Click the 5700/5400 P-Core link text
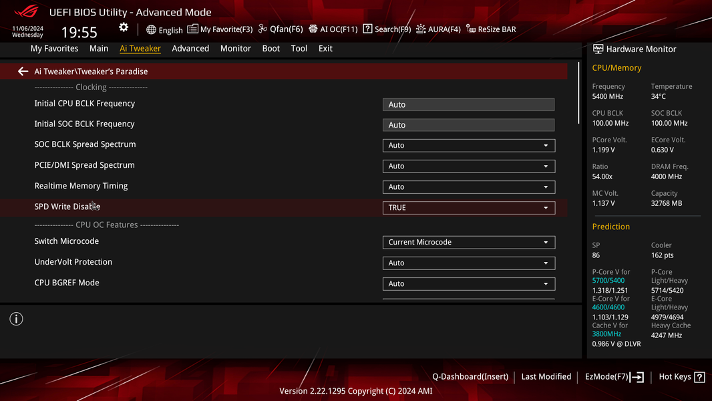Image resolution: width=712 pixels, height=401 pixels. tap(608, 281)
